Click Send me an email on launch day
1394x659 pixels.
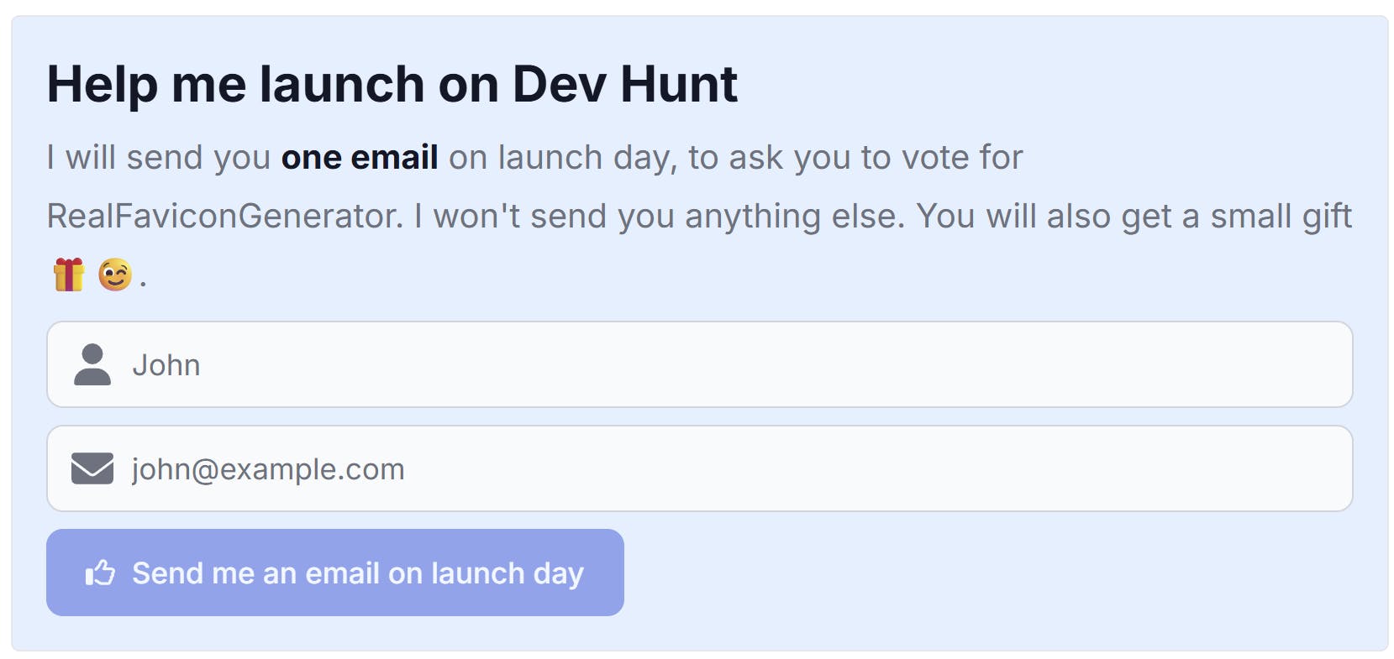335,573
